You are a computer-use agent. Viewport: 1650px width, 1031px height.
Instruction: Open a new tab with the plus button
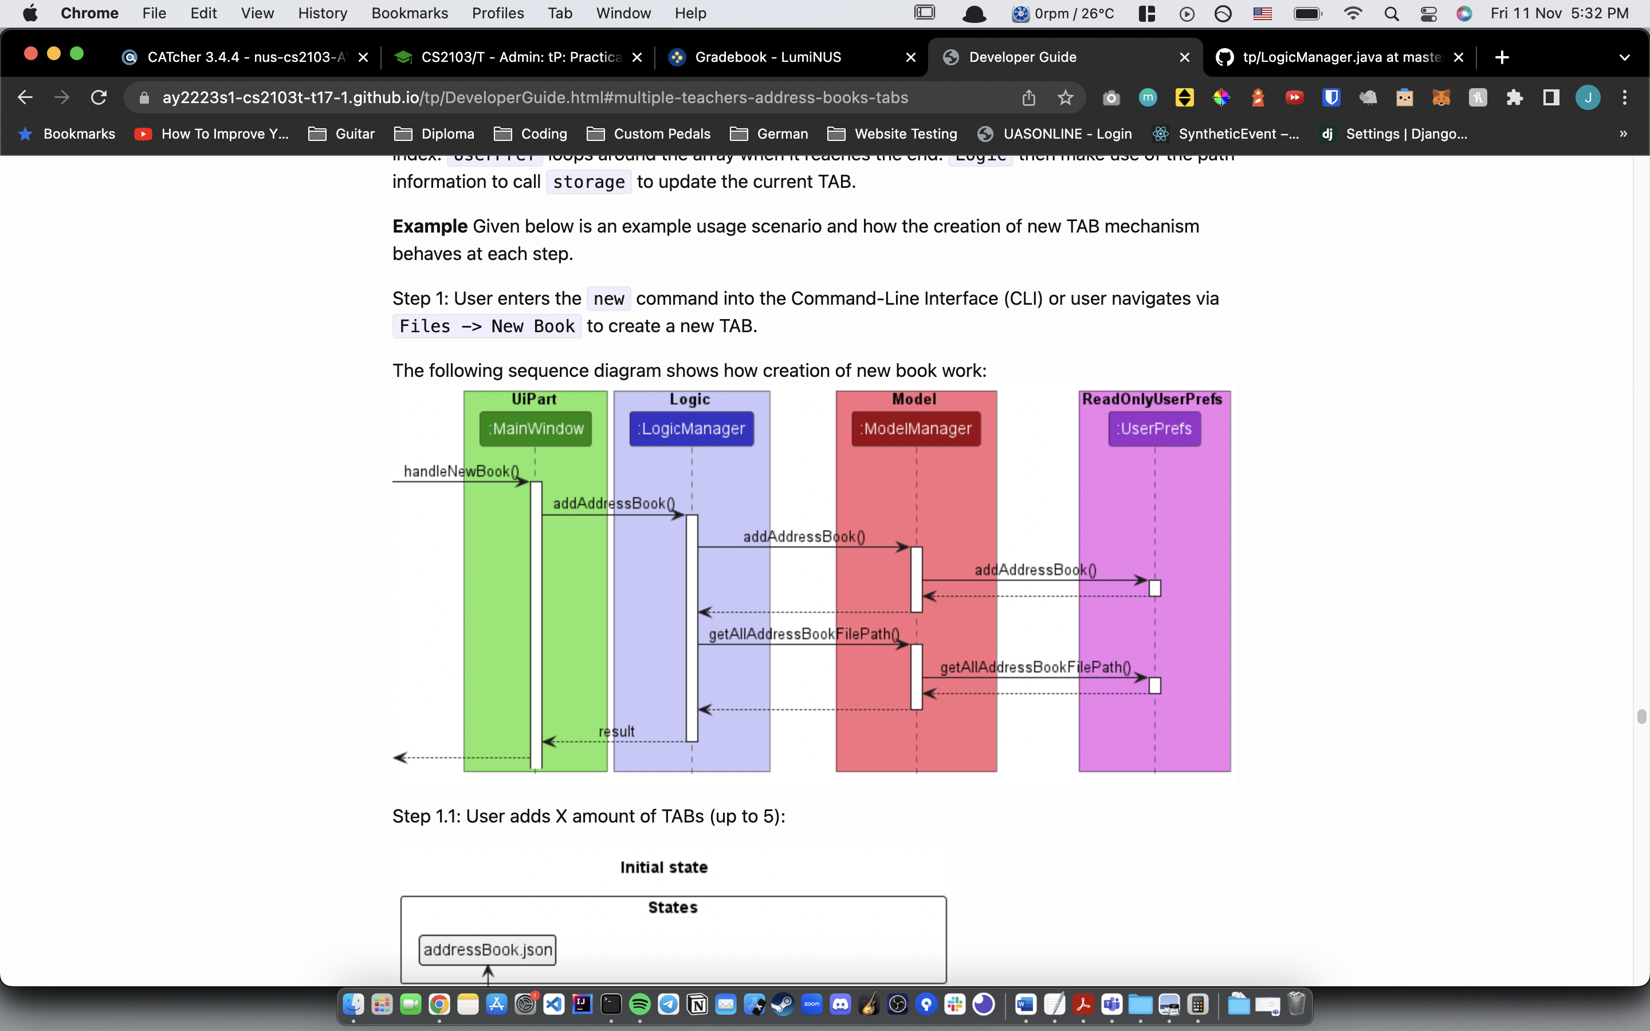click(x=1502, y=57)
